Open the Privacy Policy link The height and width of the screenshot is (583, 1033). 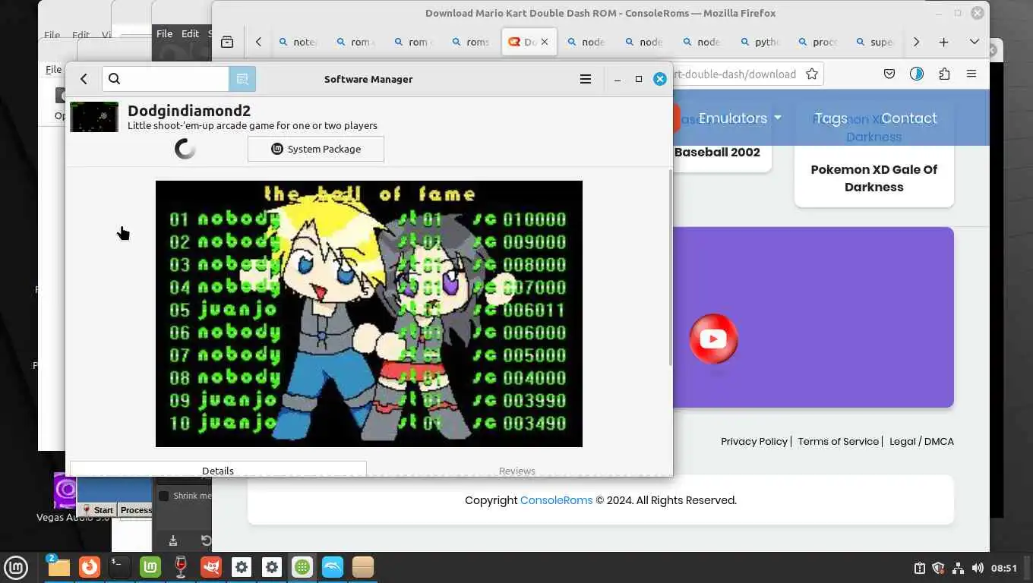(x=754, y=441)
